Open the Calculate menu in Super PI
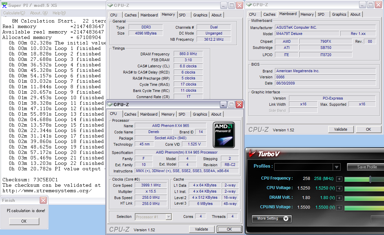384x235 pixels. (14, 13)
